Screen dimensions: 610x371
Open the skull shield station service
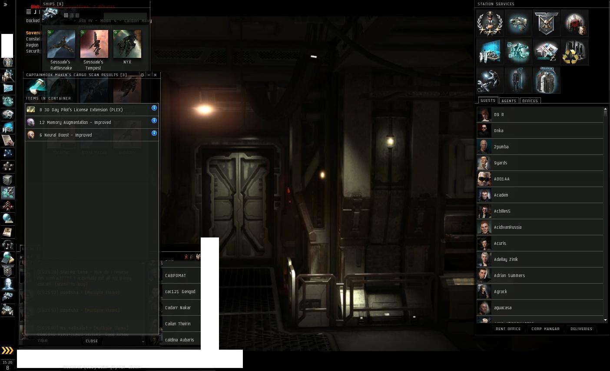546,23
